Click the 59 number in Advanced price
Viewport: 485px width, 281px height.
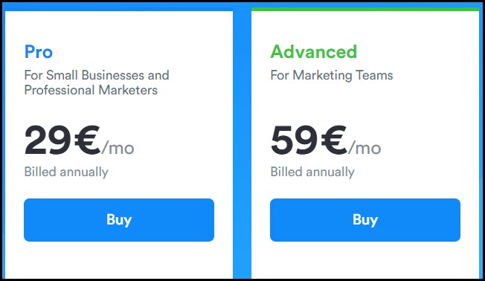[x=294, y=140]
